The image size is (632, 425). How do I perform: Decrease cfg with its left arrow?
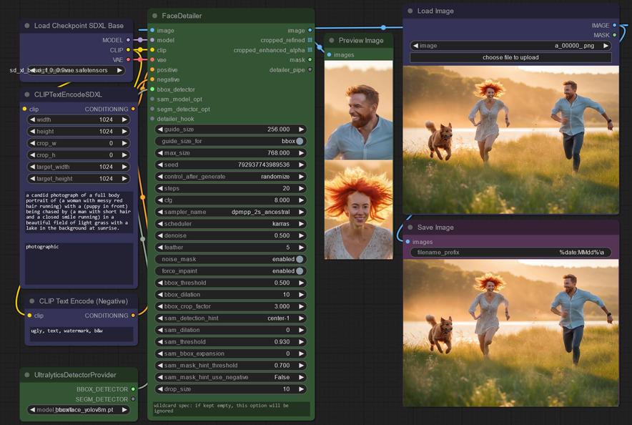[x=160, y=200]
